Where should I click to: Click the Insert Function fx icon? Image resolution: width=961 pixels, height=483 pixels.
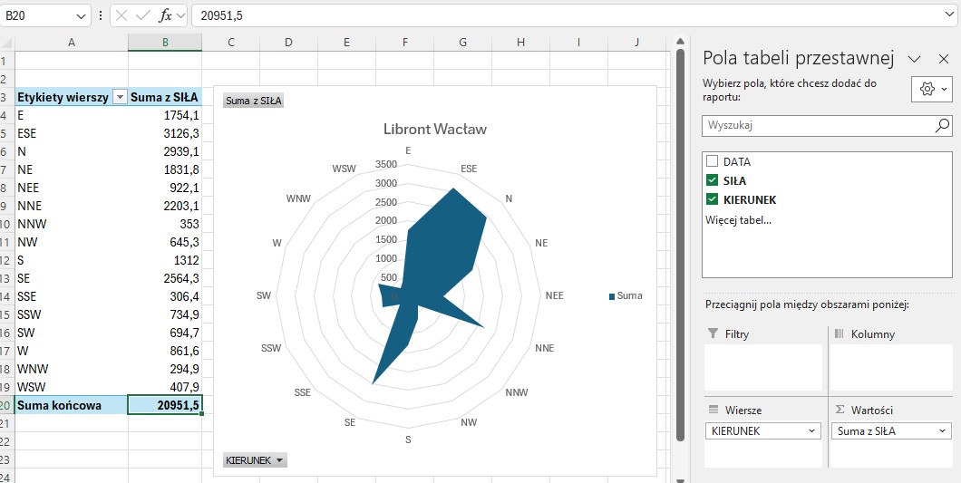165,15
